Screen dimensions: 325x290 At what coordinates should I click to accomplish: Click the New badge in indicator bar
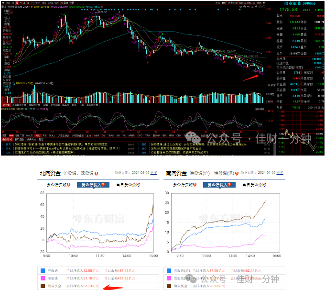(11, 135)
